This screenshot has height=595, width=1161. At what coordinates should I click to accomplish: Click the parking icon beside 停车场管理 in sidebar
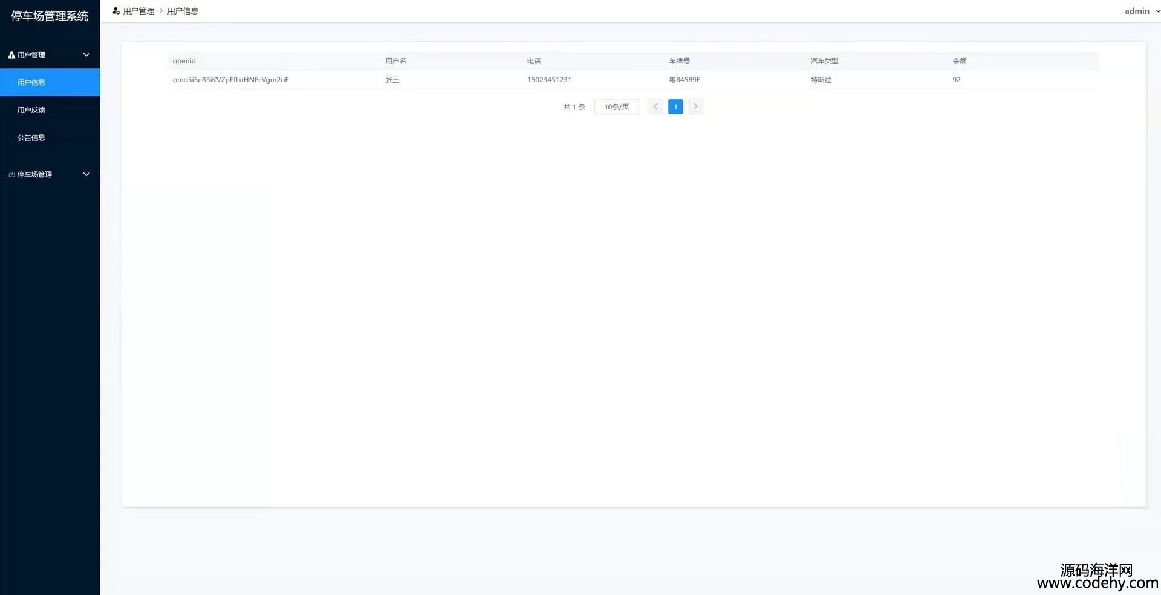(11, 174)
